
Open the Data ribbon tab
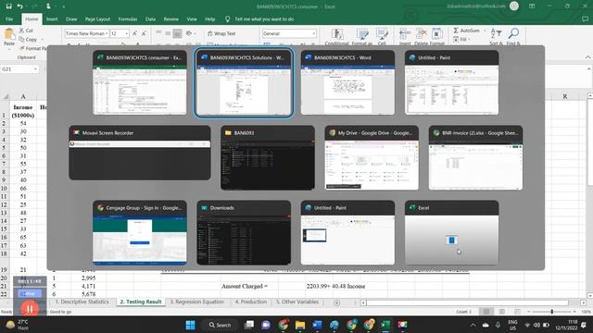(150, 18)
